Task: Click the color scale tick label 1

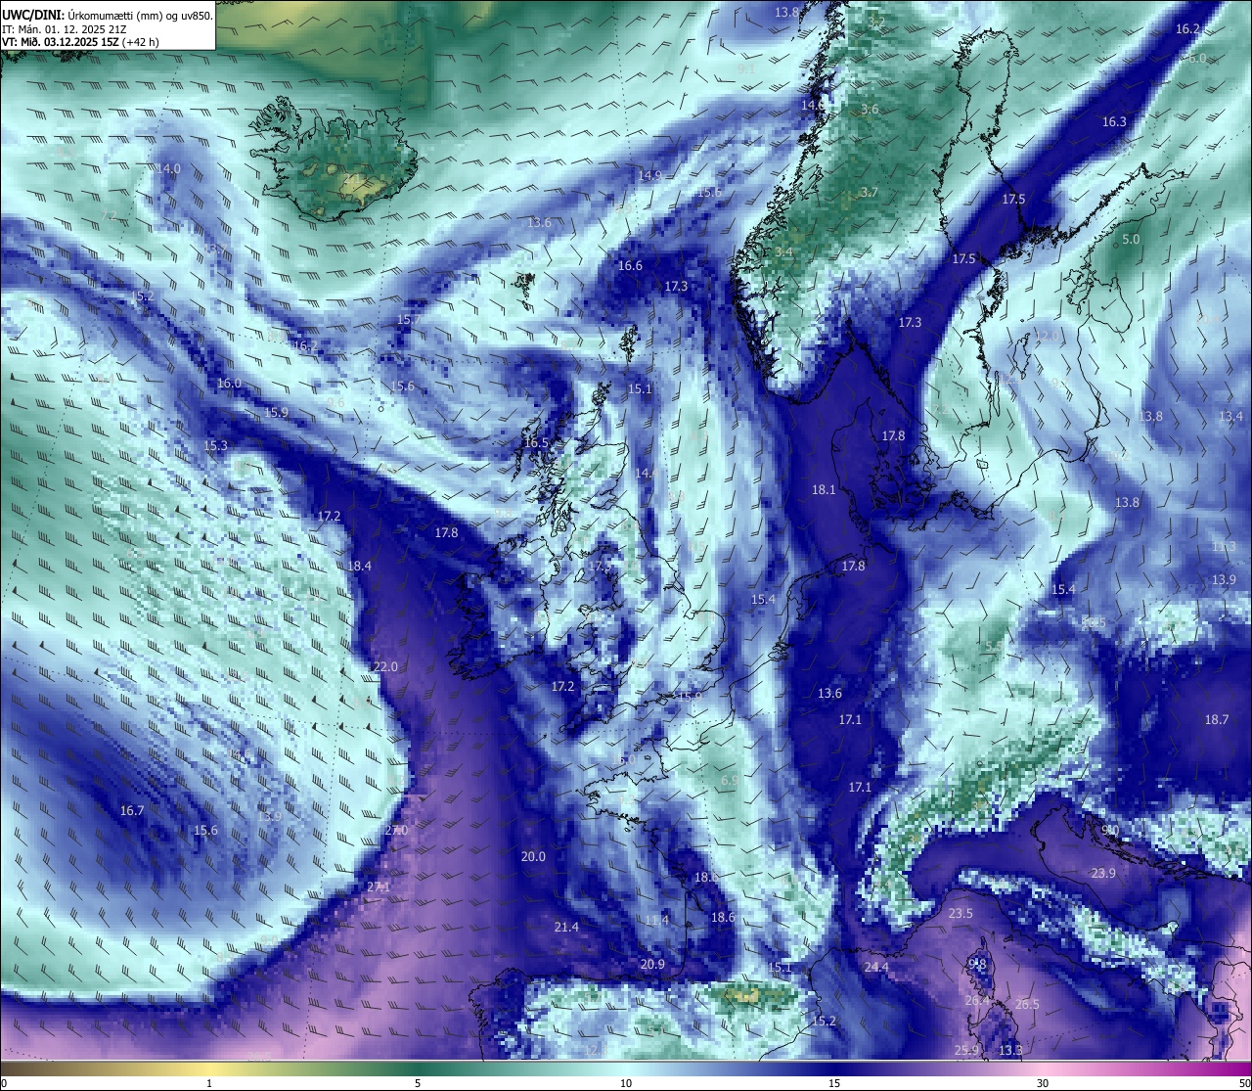Action: coord(208,1083)
